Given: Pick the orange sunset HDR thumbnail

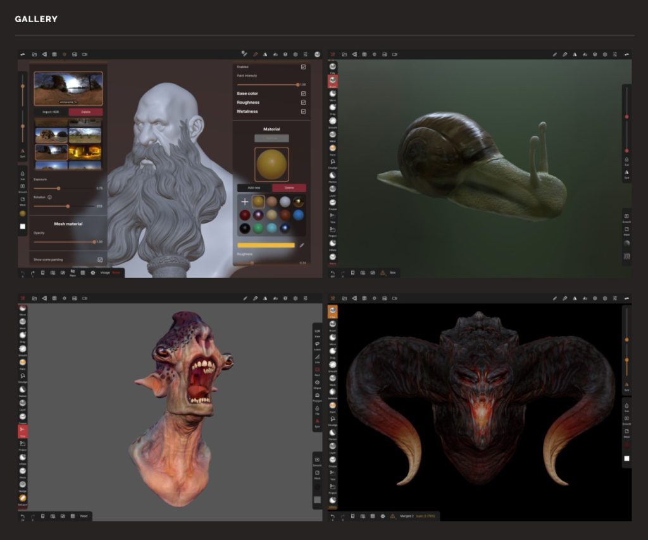Looking at the screenshot, I should (x=85, y=152).
